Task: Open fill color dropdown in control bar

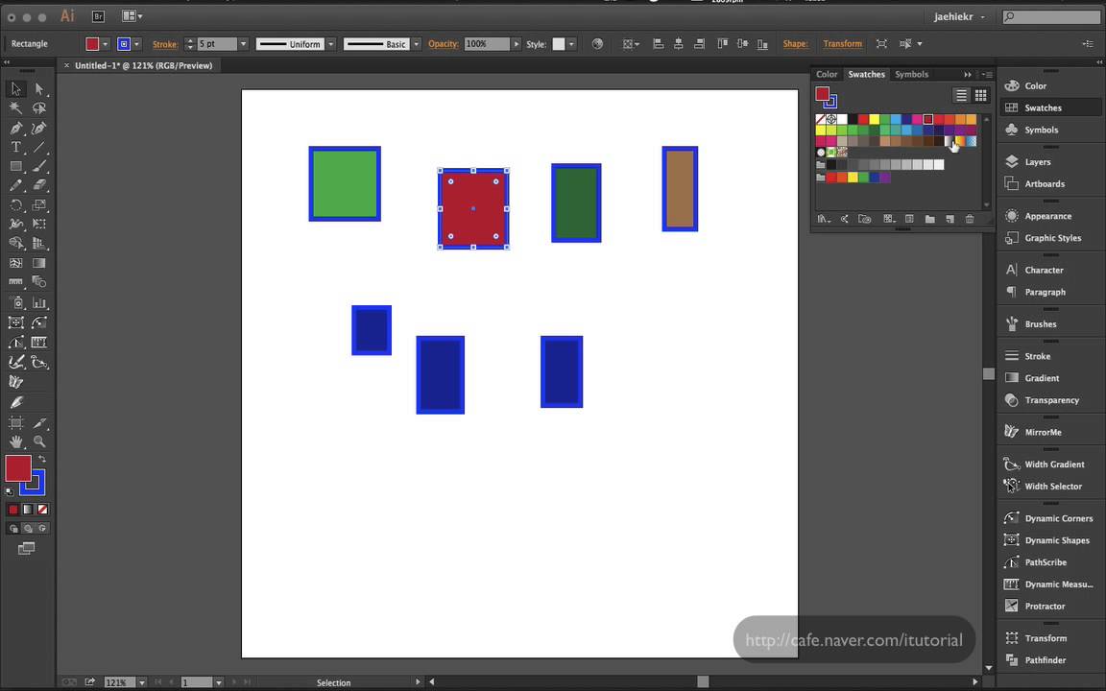Action: [105, 44]
